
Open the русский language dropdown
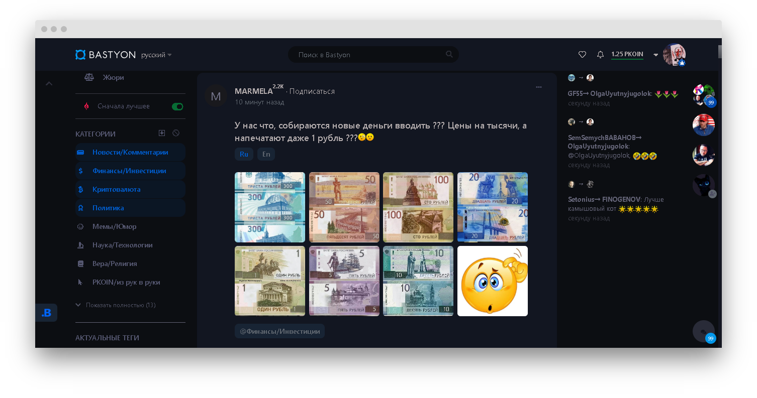pyautogui.click(x=156, y=55)
